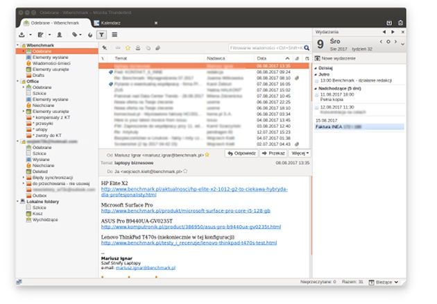Open the Lenovo ThinkPad T470s test link
The image size is (437, 304).
pyautogui.click(x=189, y=243)
